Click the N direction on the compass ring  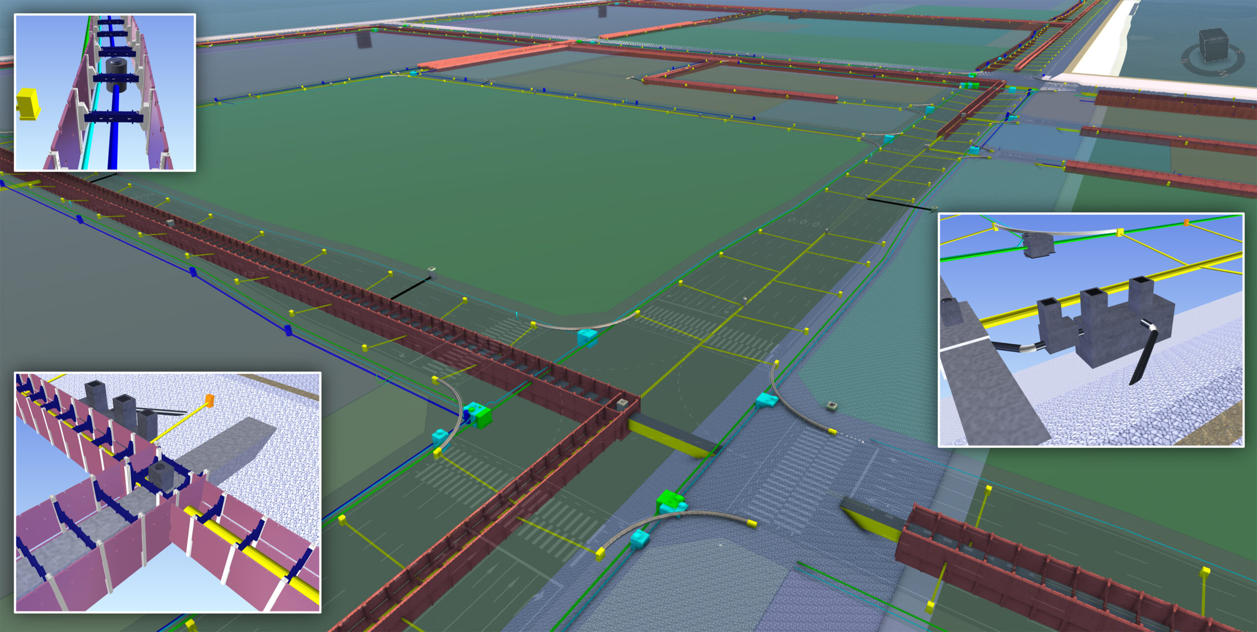(1185, 61)
